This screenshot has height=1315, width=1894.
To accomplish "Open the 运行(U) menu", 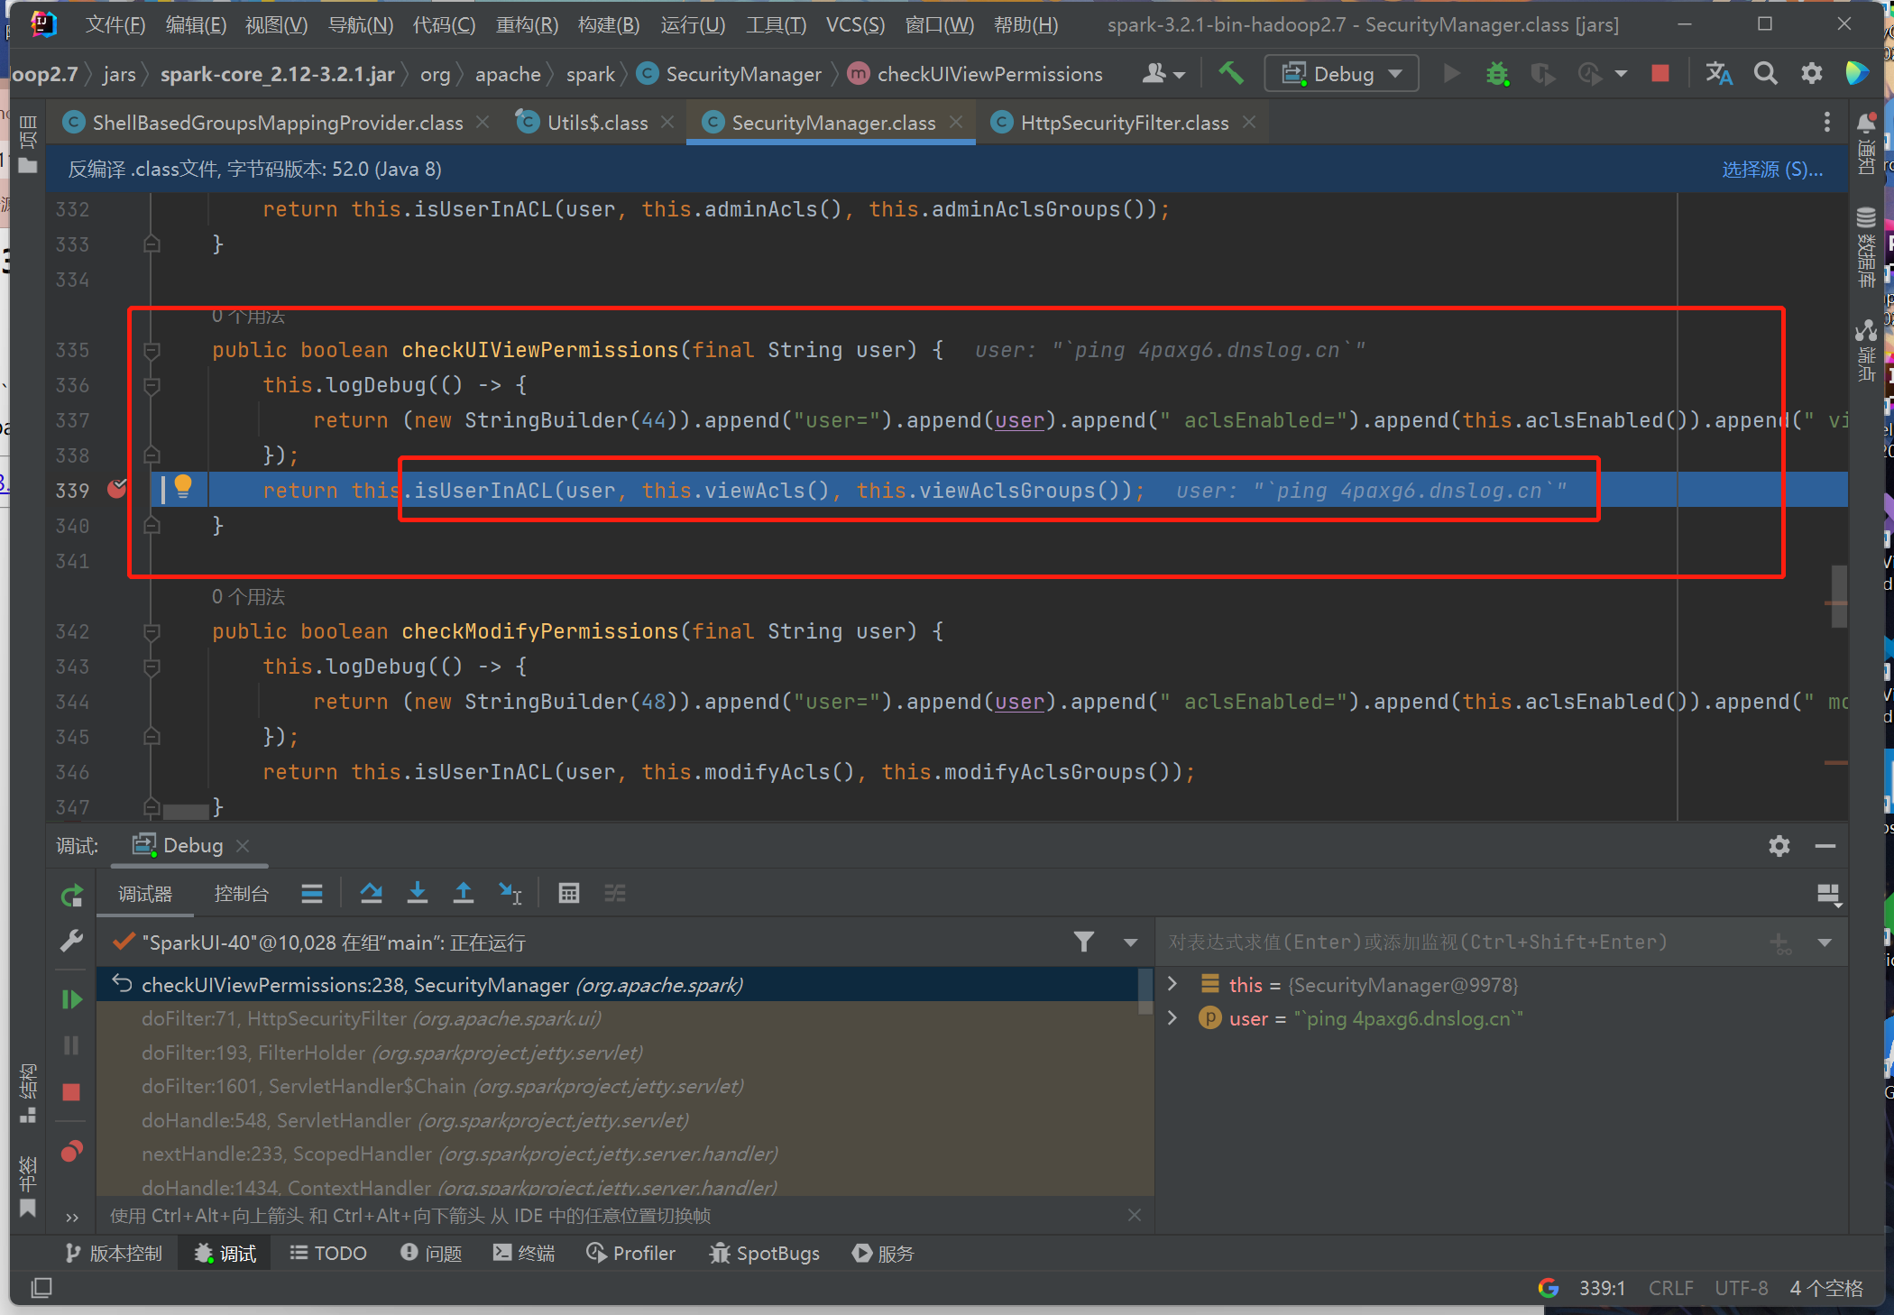I will point(692,24).
